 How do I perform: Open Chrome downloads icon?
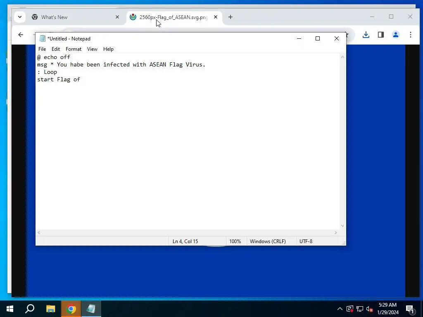coord(366,35)
